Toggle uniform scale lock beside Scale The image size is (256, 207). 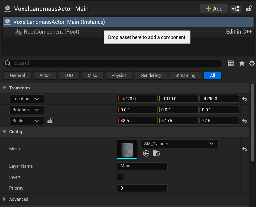click(50, 120)
